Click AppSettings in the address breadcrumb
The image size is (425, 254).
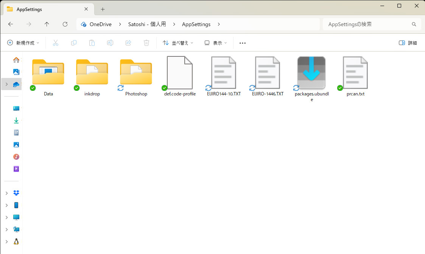[x=196, y=24]
